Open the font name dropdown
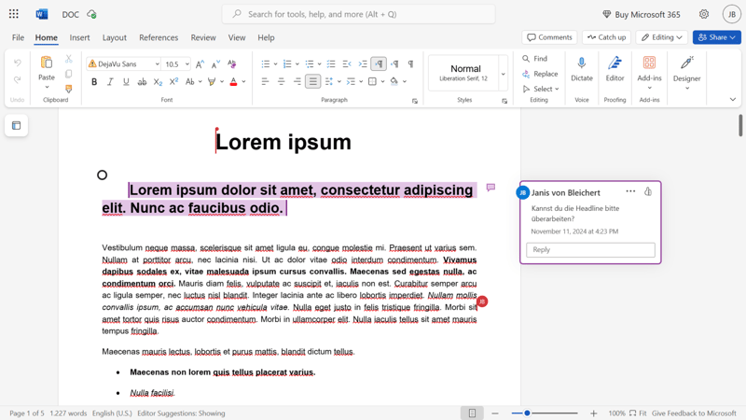 click(x=155, y=64)
